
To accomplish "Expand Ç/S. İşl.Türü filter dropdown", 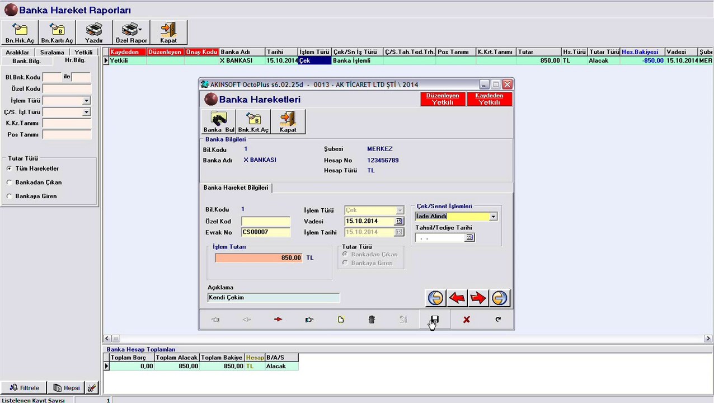I will [86, 112].
